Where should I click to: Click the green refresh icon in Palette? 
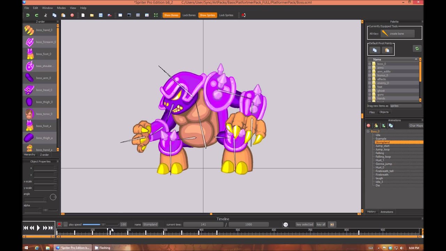click(417, 49)
